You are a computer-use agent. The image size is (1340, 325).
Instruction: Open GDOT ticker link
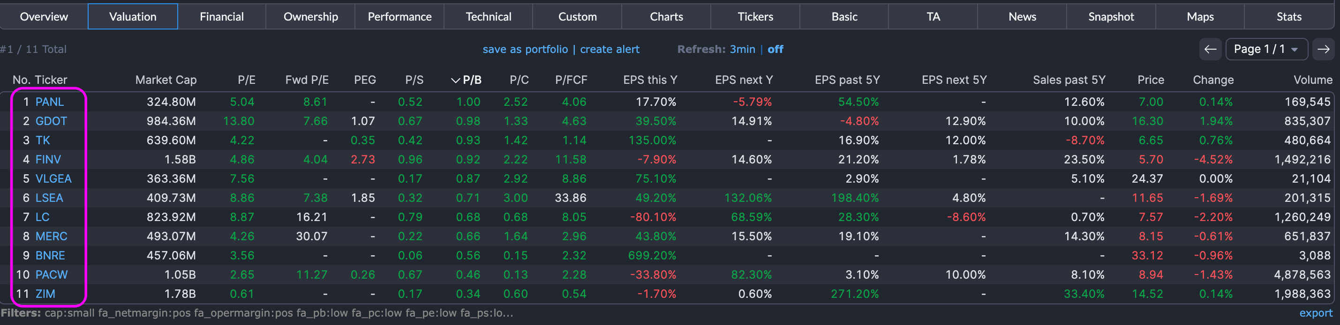coord(51,121)
